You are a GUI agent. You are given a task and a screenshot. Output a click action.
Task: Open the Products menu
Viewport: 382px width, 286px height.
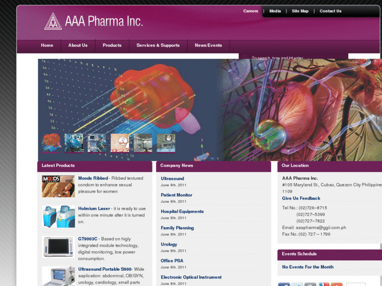112,45
